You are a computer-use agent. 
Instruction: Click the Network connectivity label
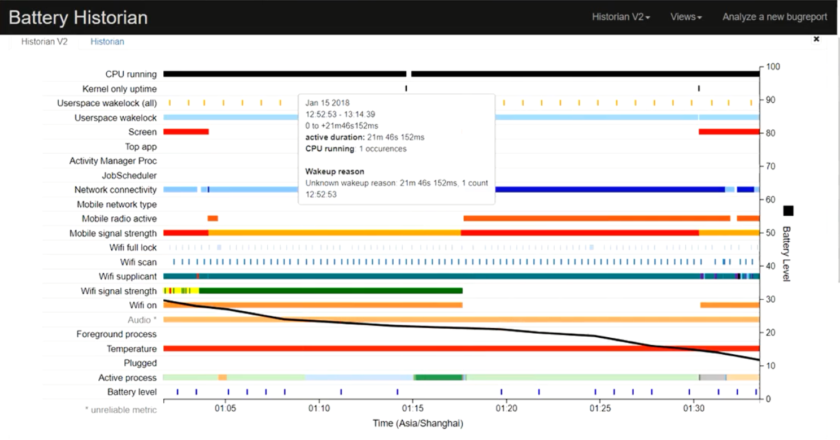click(x=116, y=190)
